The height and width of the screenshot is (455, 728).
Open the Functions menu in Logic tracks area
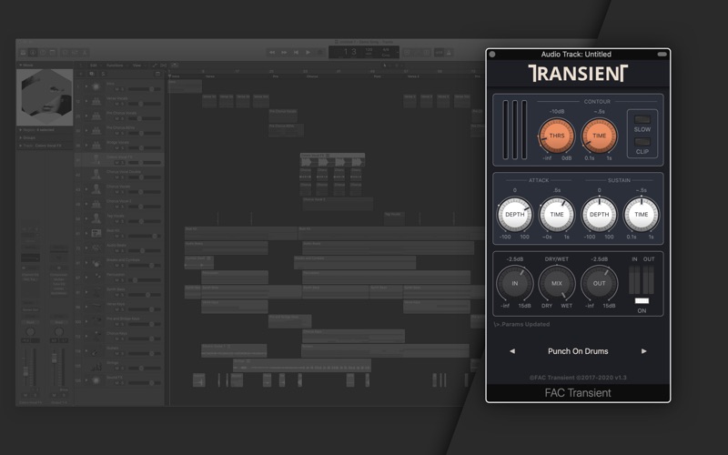[x=116, y=66]
